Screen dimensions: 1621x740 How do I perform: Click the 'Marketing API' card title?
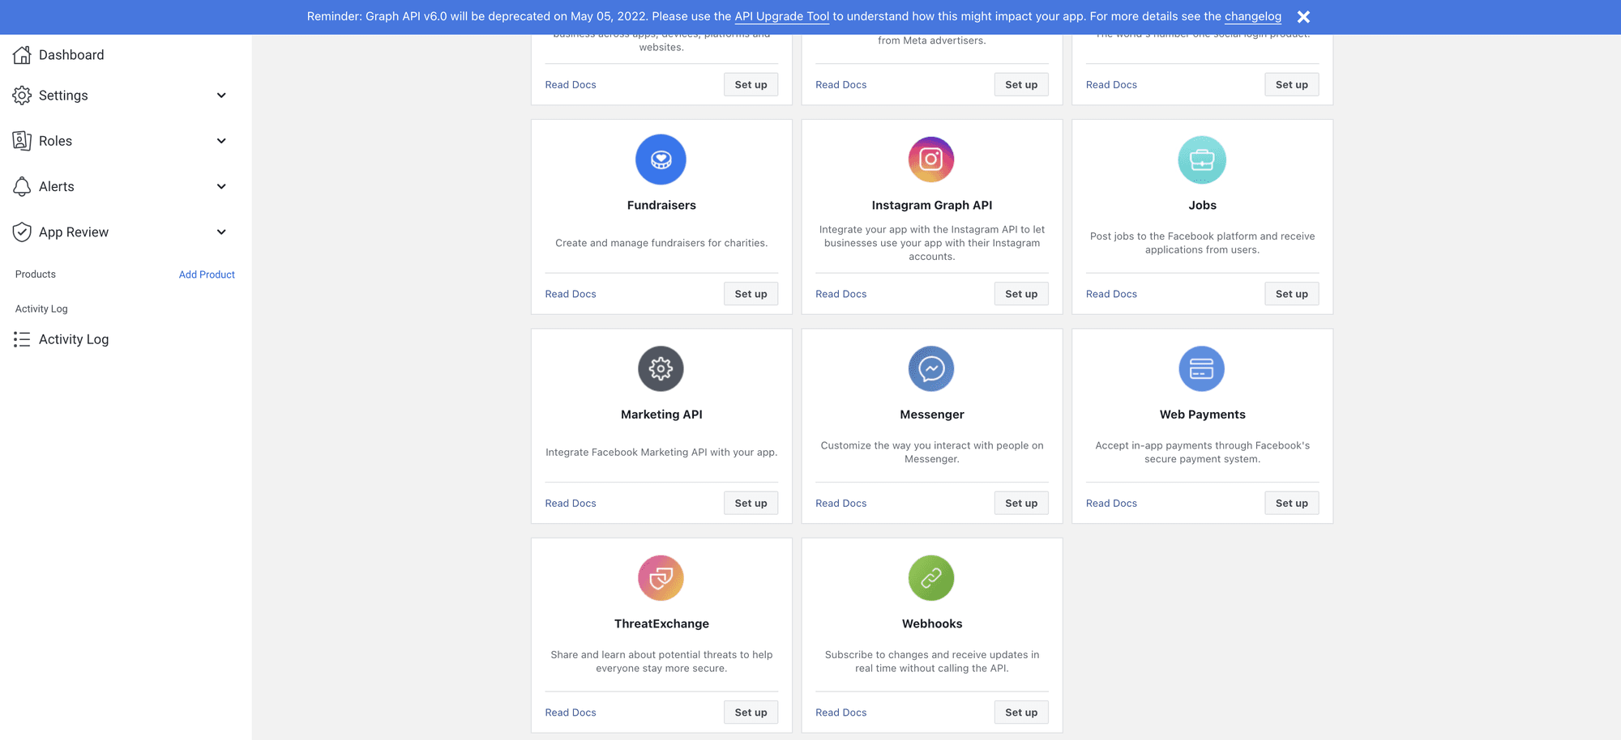661,414
